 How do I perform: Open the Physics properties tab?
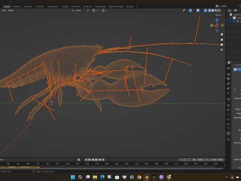pyautogui.click(x=228, y=119)
